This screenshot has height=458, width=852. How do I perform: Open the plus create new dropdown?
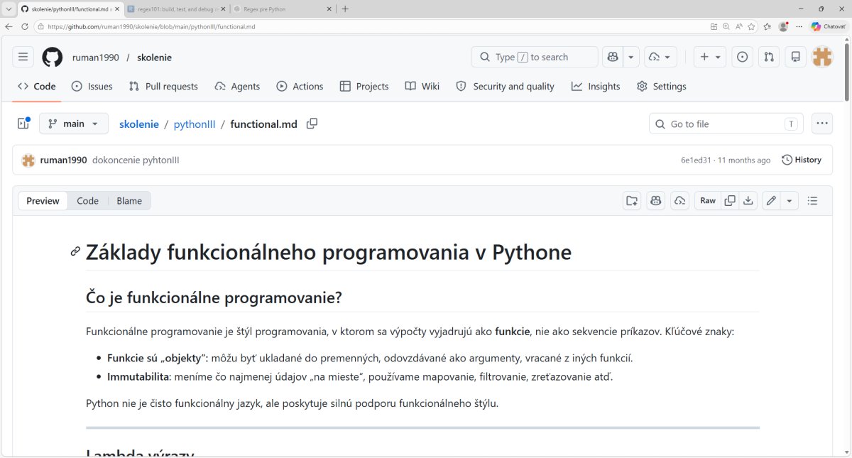(710, 57)
